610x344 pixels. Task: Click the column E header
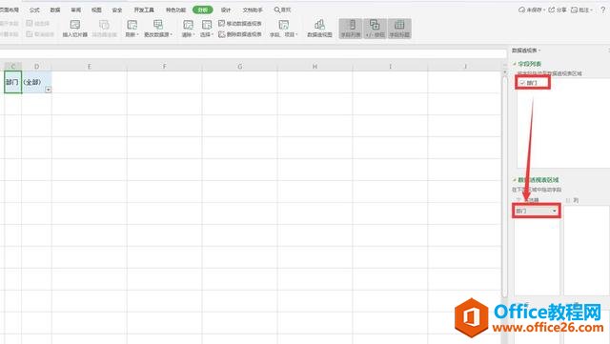89,67
